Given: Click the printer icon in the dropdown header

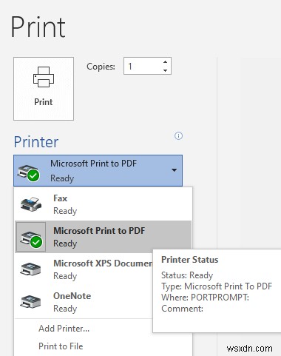Looking at the screenshot, I should [x=28, y=172].
